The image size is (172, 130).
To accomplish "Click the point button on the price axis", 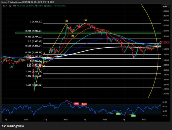I will [x=166, y=6].
